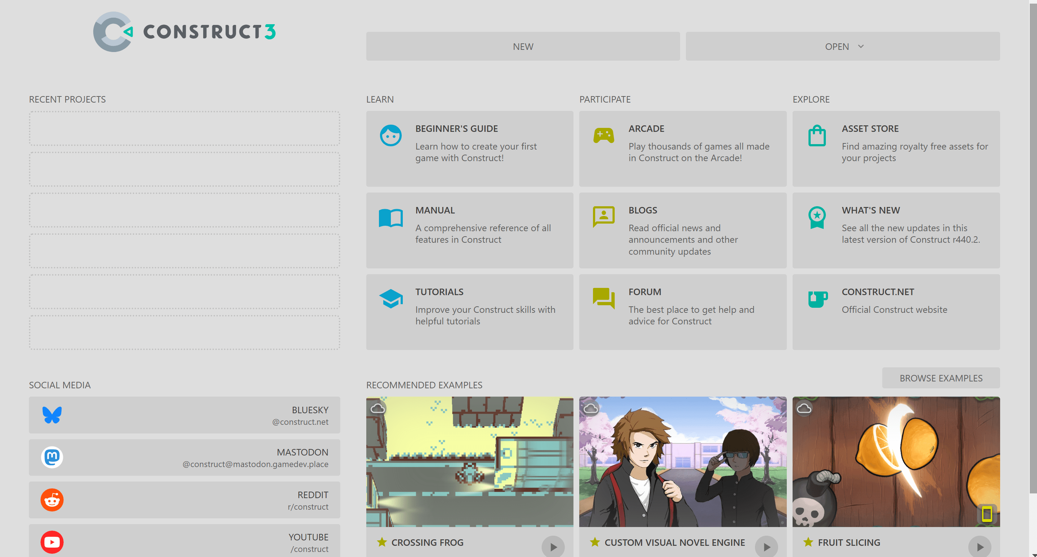Click the Tutorials graduation cap icon
The height and width of the screenshot is (557, 1037).
click(391, 299)
